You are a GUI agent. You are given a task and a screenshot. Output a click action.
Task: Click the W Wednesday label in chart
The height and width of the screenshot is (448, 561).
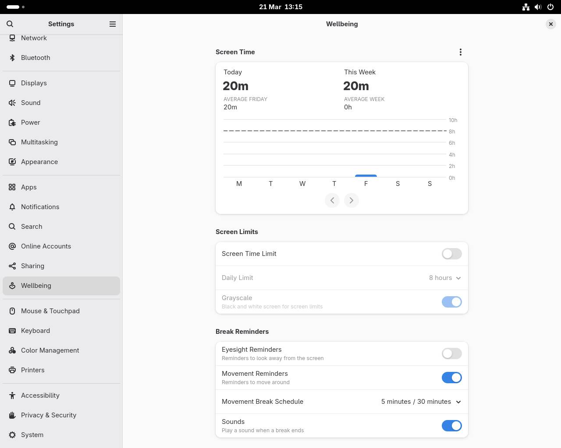pos(302,184)
